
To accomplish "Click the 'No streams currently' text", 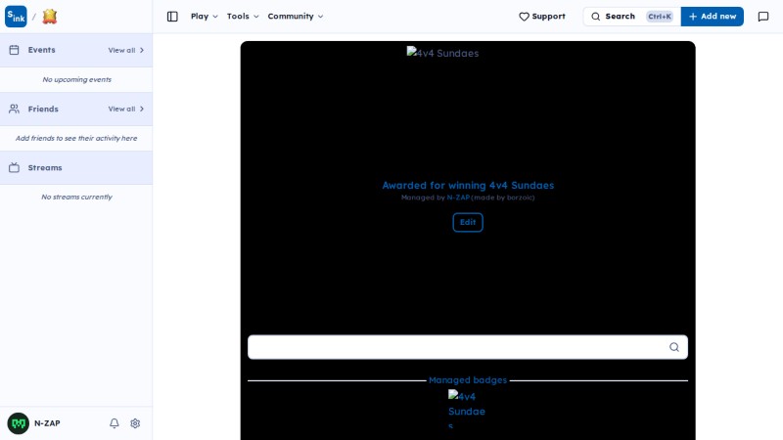I will point(77,198).
